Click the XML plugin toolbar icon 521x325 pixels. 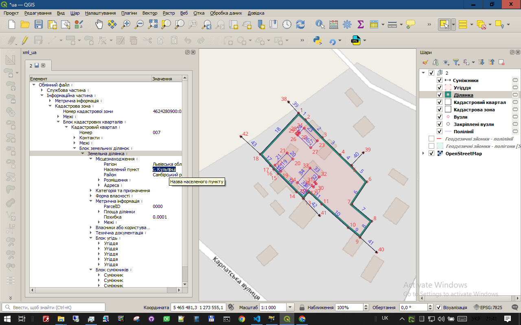[356, 41]
